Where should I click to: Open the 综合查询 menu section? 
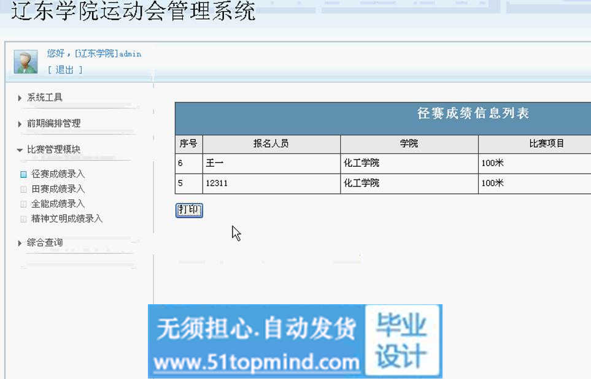point(44,243)
